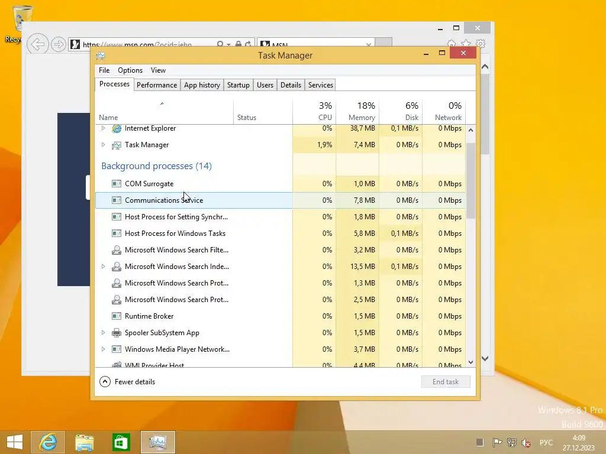Sort by the Name column header

165,112
